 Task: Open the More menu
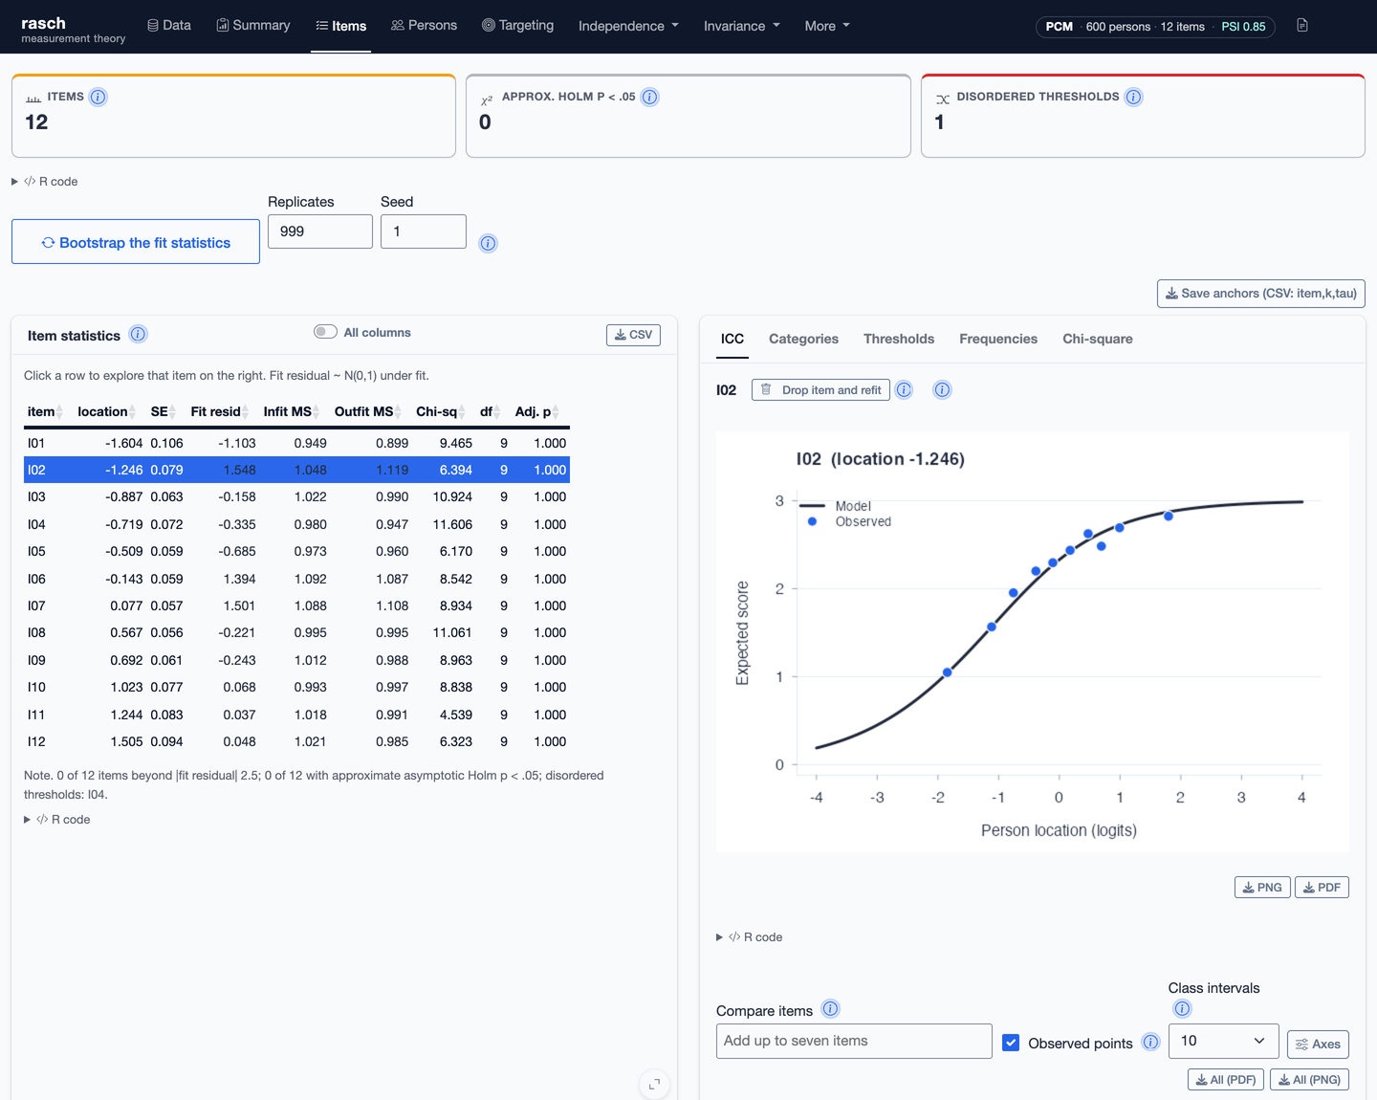point(827,26)
